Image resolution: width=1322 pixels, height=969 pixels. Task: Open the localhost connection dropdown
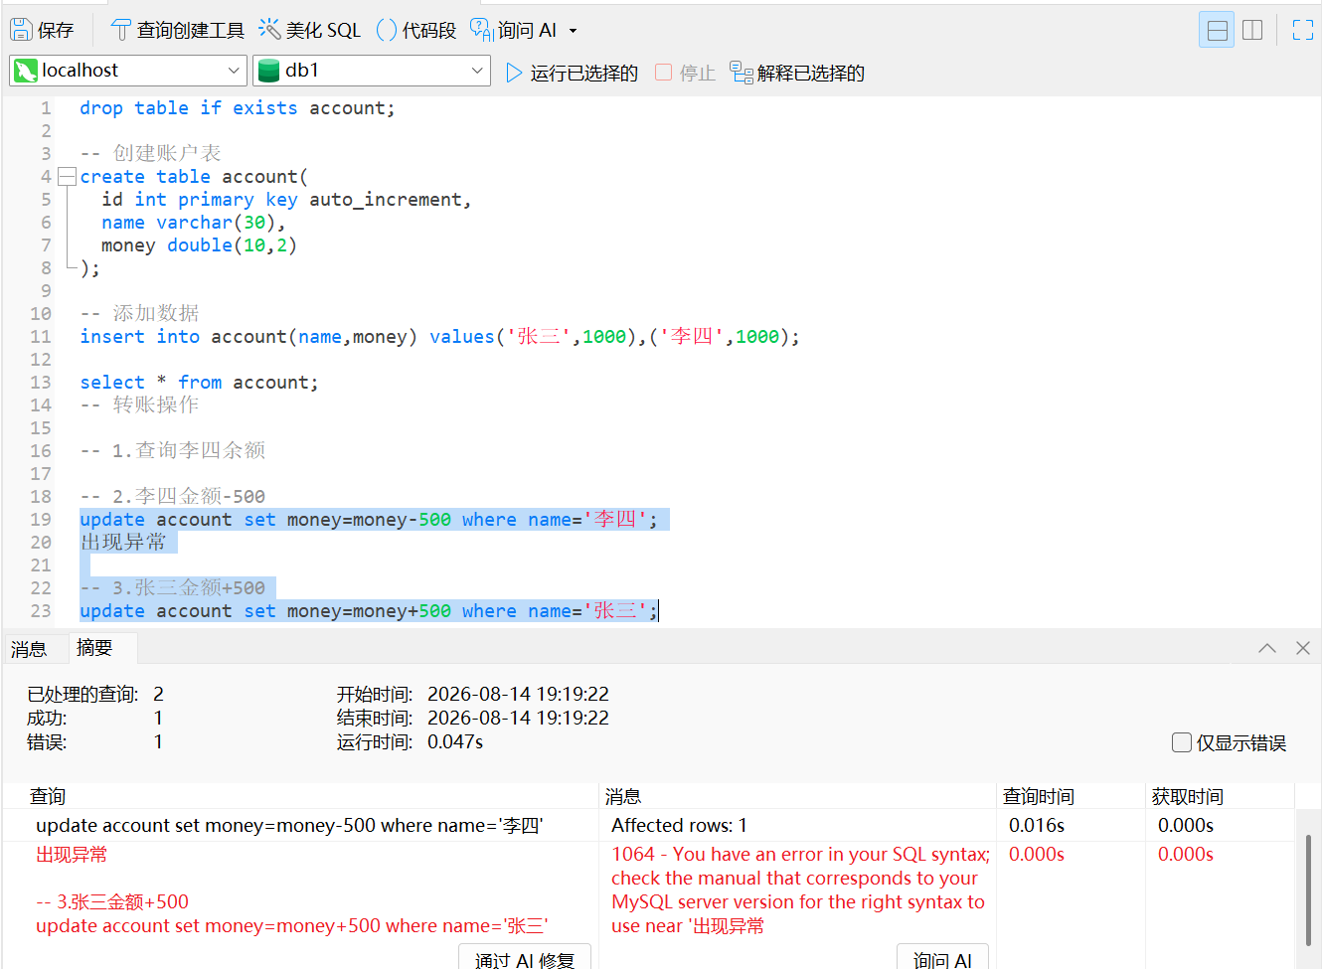pyautogui.click(x=128, y=71)
